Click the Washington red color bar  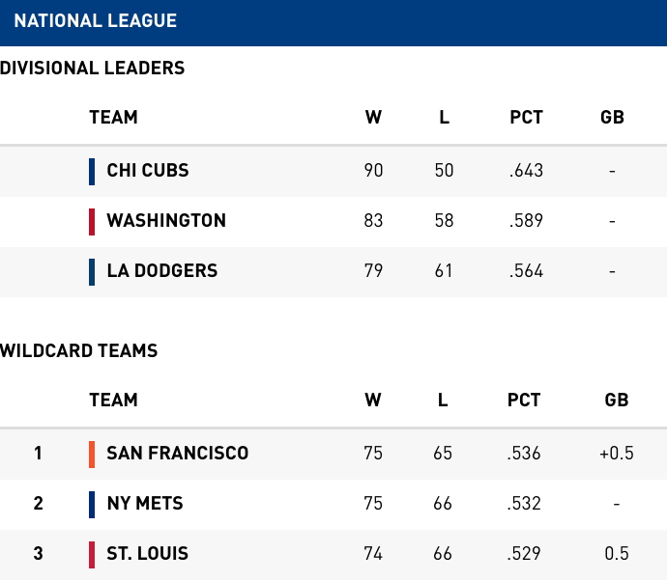[92, 222]
